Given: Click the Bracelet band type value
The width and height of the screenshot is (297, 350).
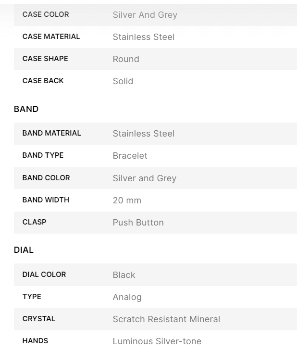Looking at the screenshot, I should click(130, 156).
